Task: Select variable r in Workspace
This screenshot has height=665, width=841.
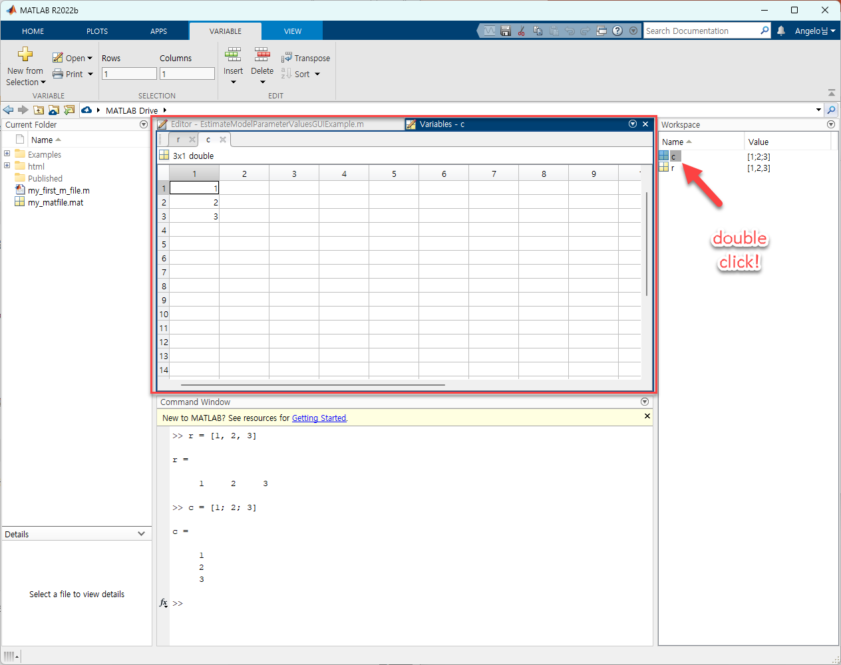Action: [x=673, y=168]
